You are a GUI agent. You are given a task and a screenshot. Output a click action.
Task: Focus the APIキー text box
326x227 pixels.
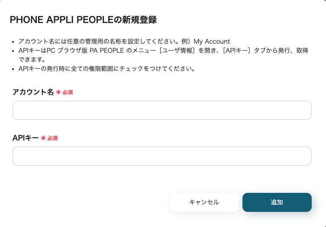[x=162, y=156]
